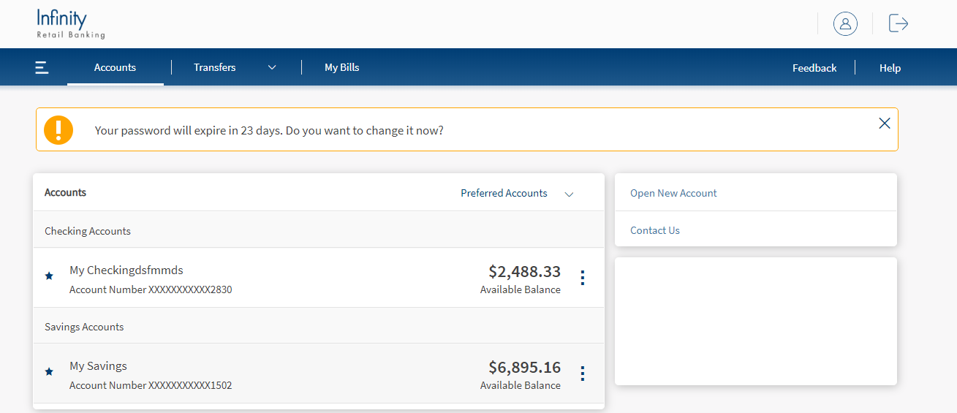Click the Open New Account link

tap(673, 193)
